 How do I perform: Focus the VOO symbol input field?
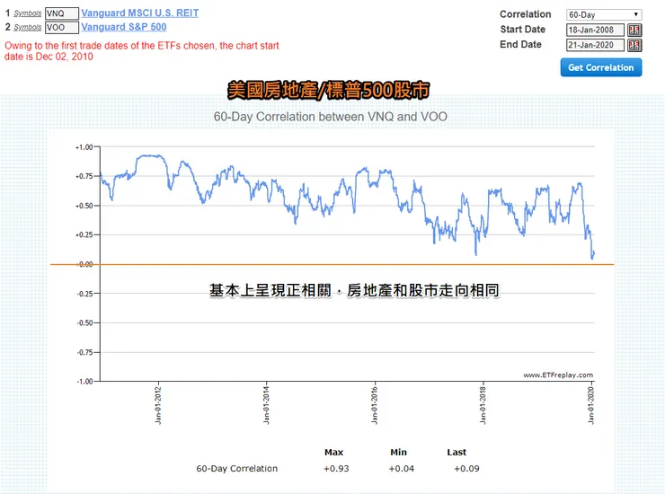pyautogui.click(x=62, y=28)
